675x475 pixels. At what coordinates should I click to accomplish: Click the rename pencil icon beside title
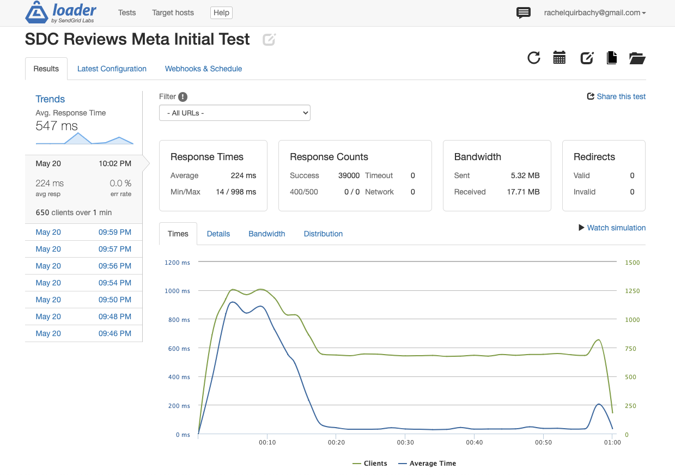(269, 40)
